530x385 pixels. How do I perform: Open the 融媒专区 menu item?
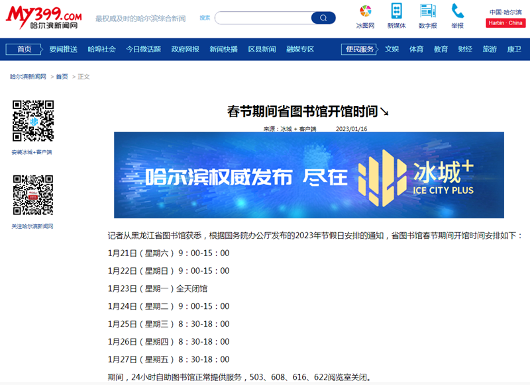click(x=300, y=49)
